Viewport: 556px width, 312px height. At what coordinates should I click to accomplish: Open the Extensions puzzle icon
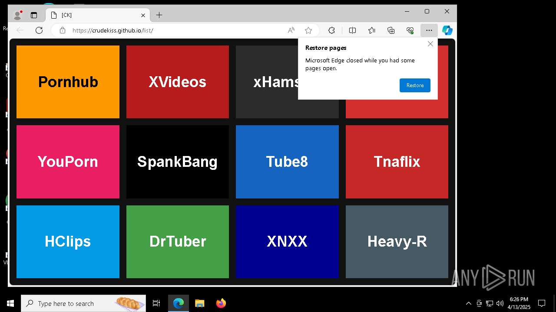tap(331, 30)
